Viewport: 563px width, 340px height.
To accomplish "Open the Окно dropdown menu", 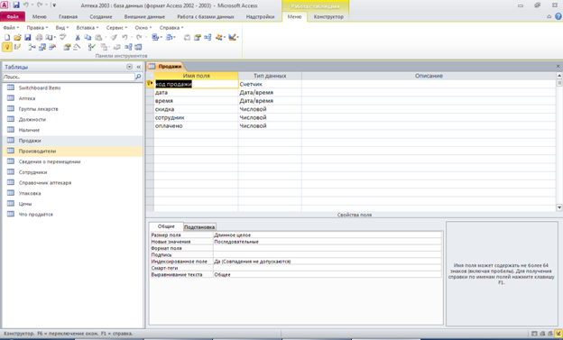I will tap(143, 28).
